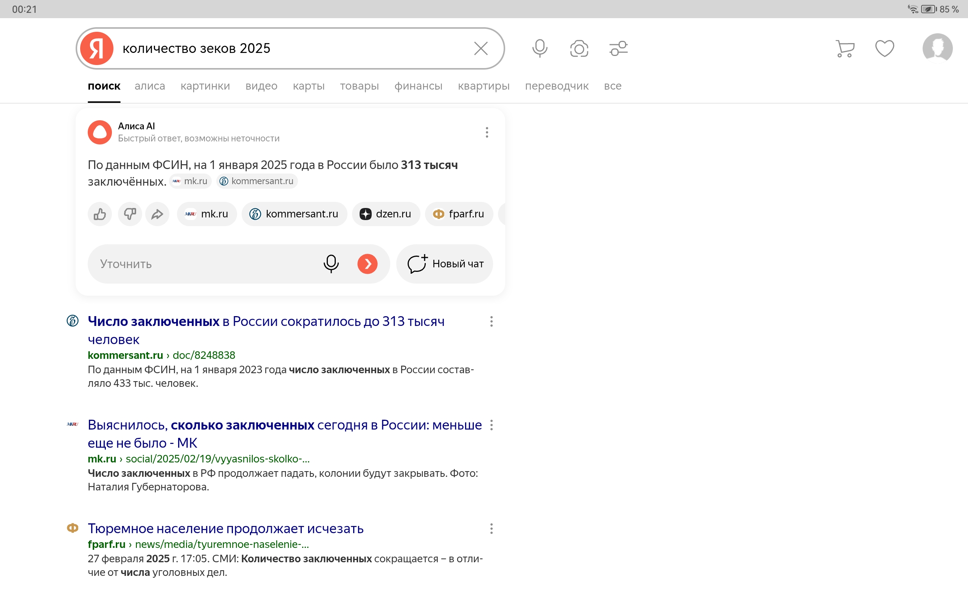The width and height of the screenshot is (968, 605).
Task: Click the voice search microphone icon
Action: (x=540, y=48)
